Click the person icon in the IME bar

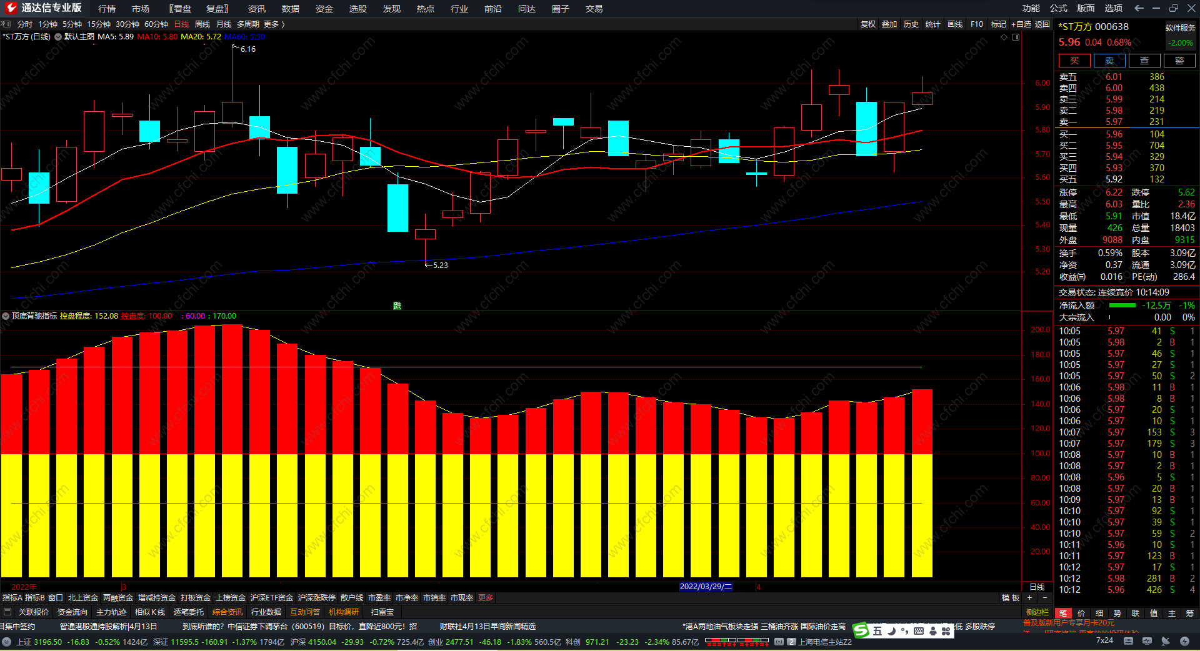pyautogui.click(x=933, y=631)
